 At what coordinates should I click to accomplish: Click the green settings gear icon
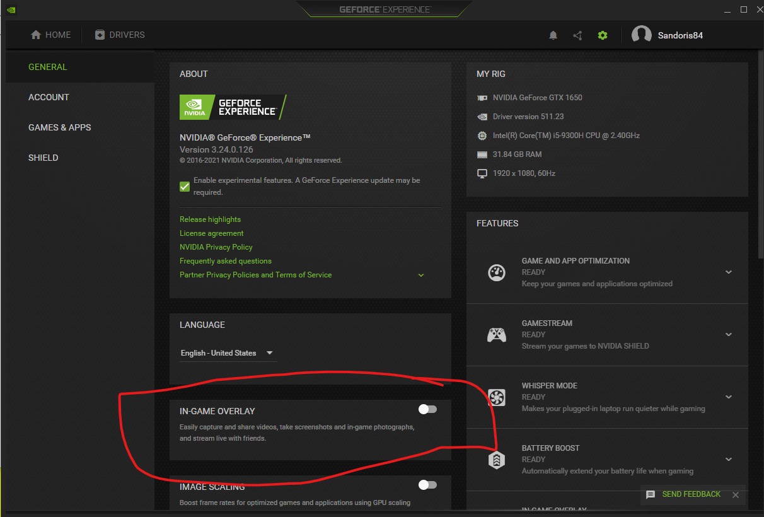pyautogui.click(x=603, y=35)
